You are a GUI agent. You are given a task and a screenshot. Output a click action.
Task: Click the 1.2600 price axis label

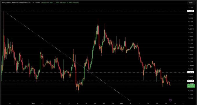[191, 91]
